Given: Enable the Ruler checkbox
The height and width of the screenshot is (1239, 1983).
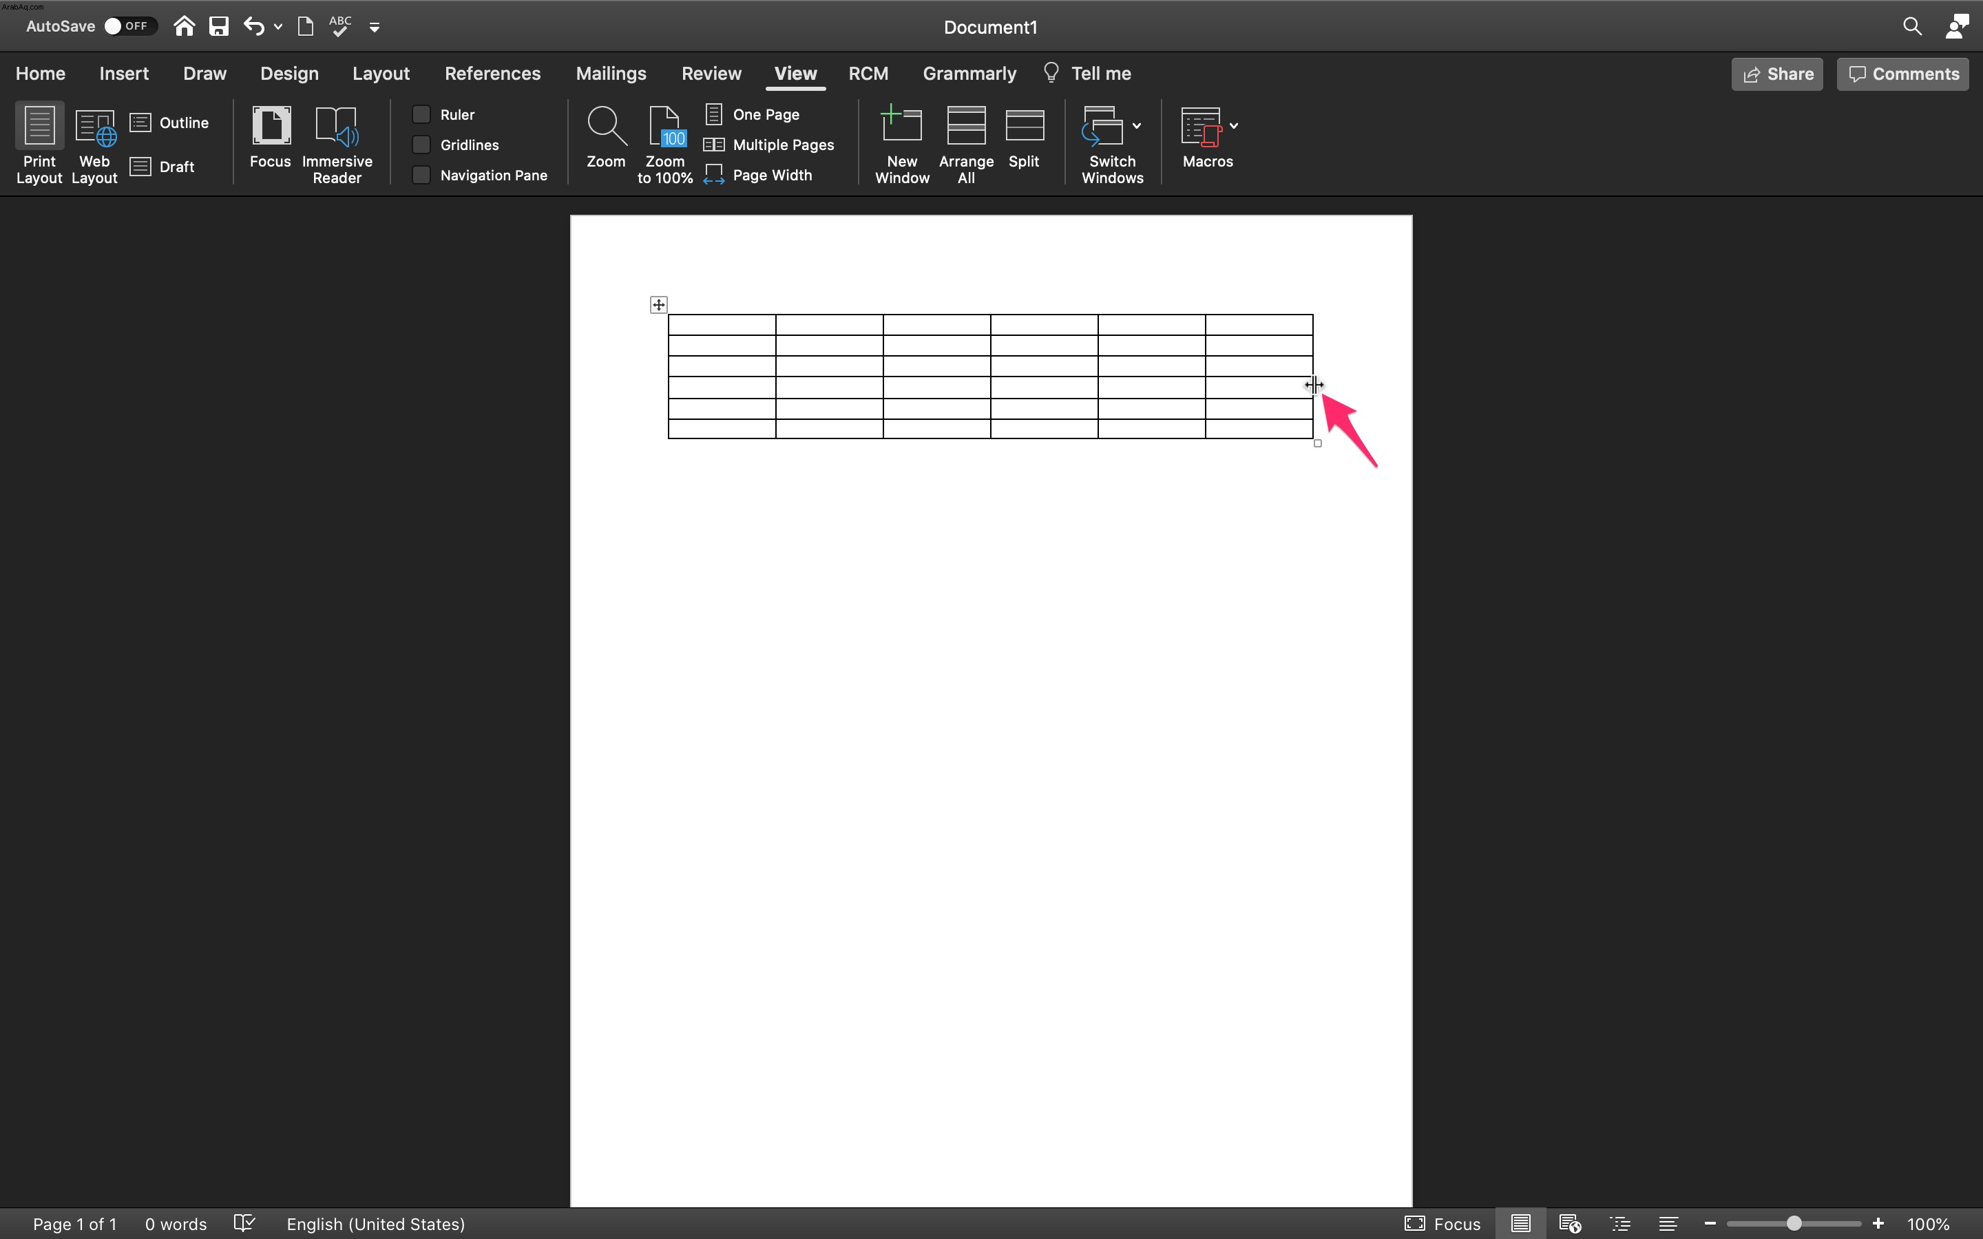Looking at the screenshot, I should (421, 114).
